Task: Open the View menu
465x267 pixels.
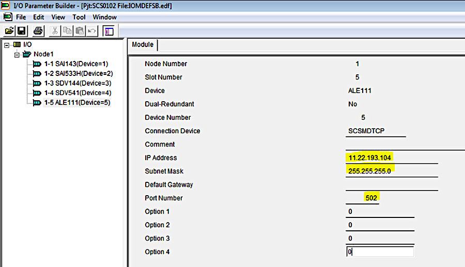Action: click(x=58, y=17)
